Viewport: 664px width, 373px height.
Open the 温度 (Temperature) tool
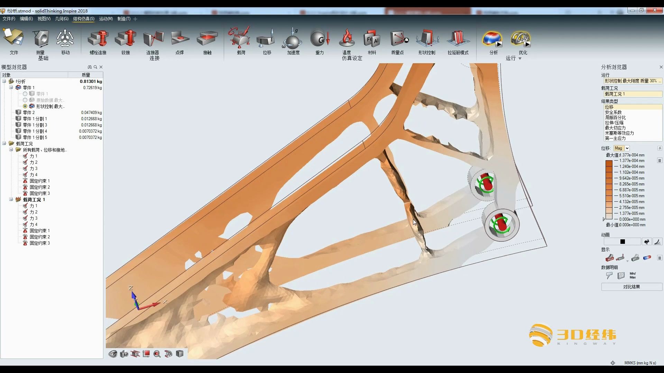pyautogui.click(x=347, y=38)
